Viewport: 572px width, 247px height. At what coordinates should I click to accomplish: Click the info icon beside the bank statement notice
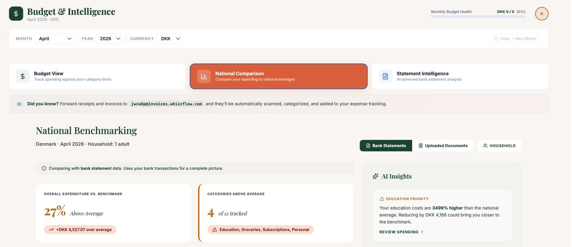[x=43, y=167]
